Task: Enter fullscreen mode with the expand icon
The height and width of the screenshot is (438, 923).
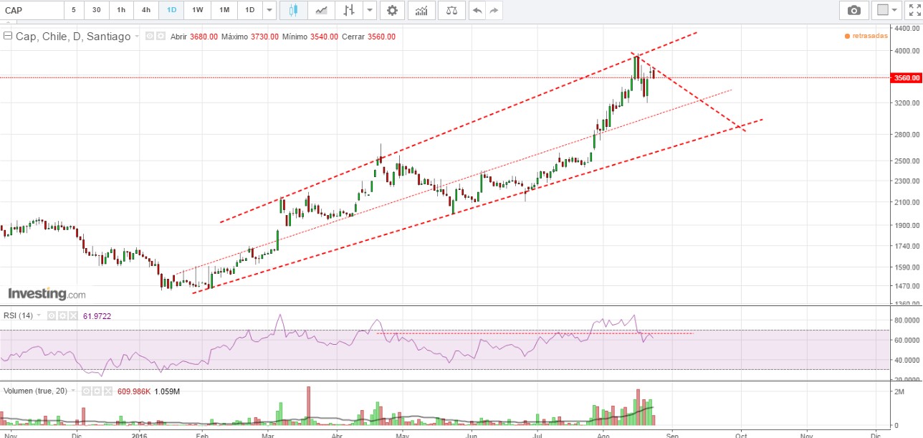Action: pos(914,10)
